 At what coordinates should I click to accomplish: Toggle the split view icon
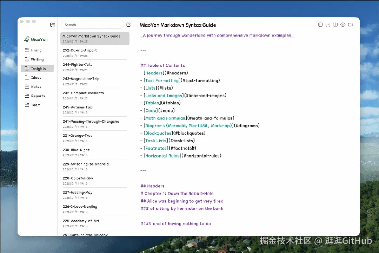click(335, 25)
